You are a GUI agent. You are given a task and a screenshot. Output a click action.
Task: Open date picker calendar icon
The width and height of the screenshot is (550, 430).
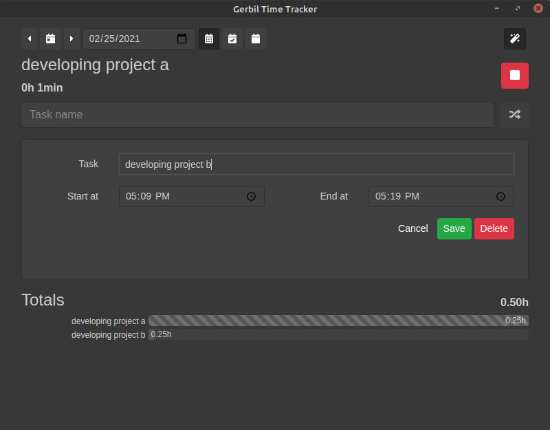[181, 39]
